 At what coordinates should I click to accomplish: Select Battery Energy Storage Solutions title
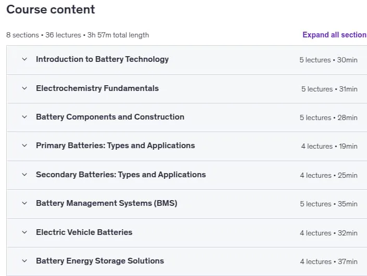coord(100,261)
